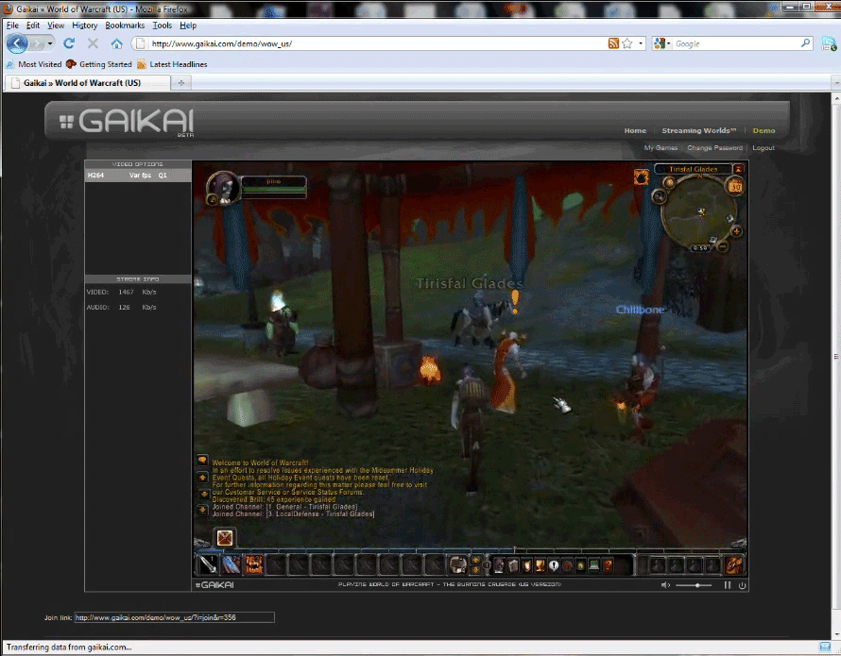841x656 pixels.
Task: Reload the page with the browser refresh icon
Action: [69, 43]
